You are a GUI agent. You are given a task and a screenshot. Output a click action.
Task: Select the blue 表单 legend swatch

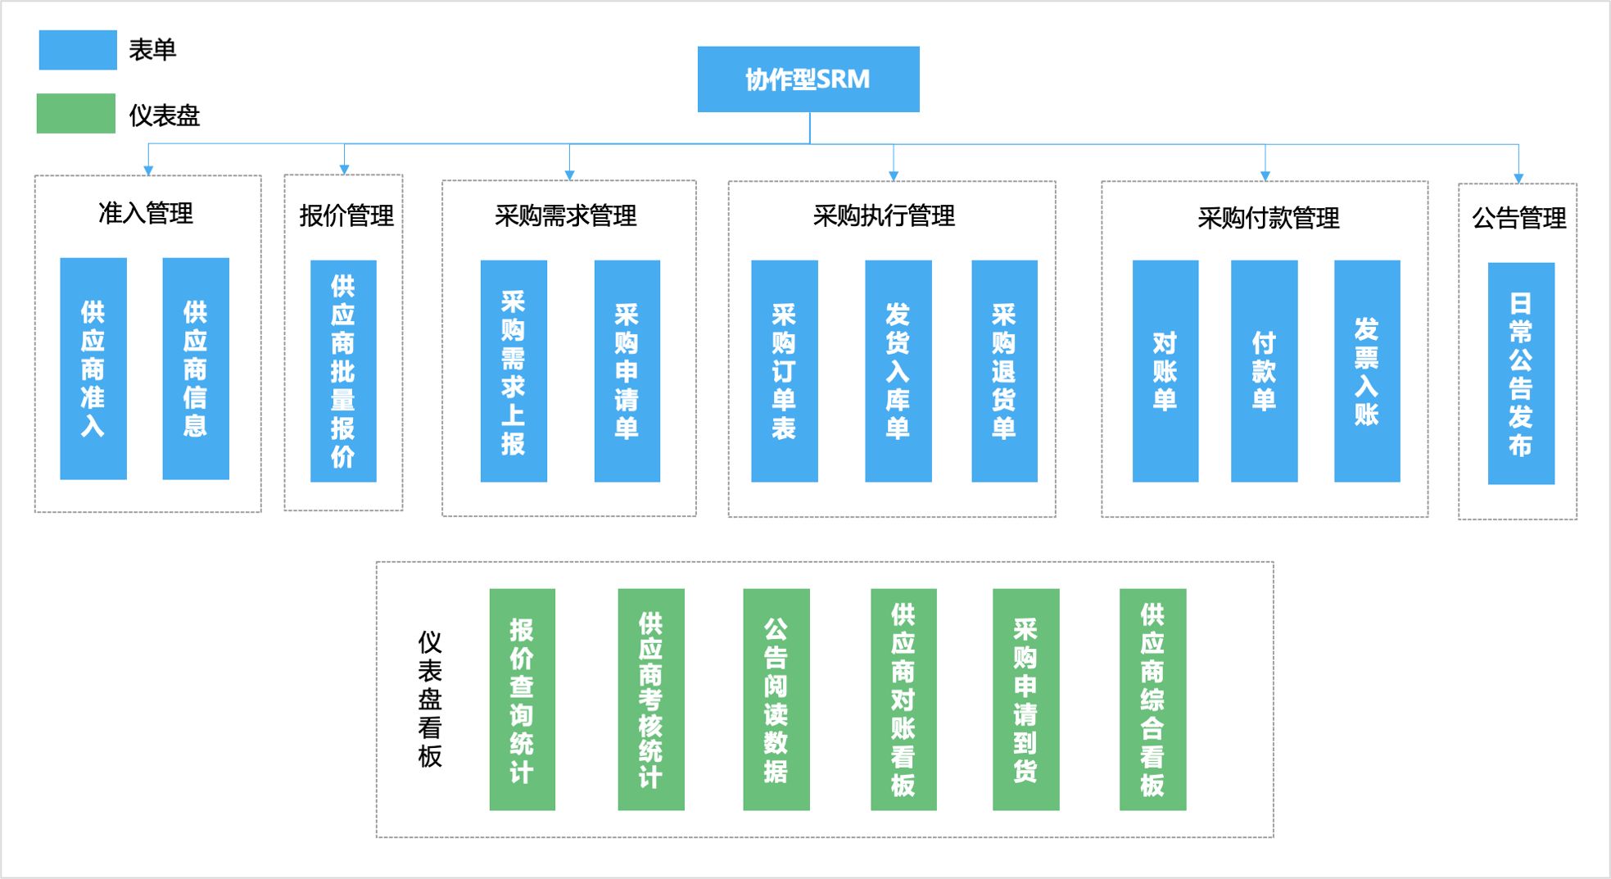click(x=78, y=50)
